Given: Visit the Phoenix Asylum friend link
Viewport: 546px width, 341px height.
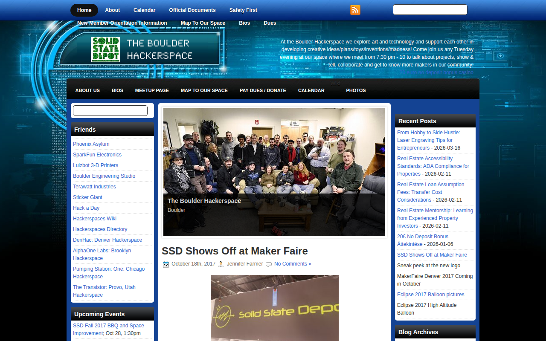Looking at the screenshot, I should [x=91, y=144].
